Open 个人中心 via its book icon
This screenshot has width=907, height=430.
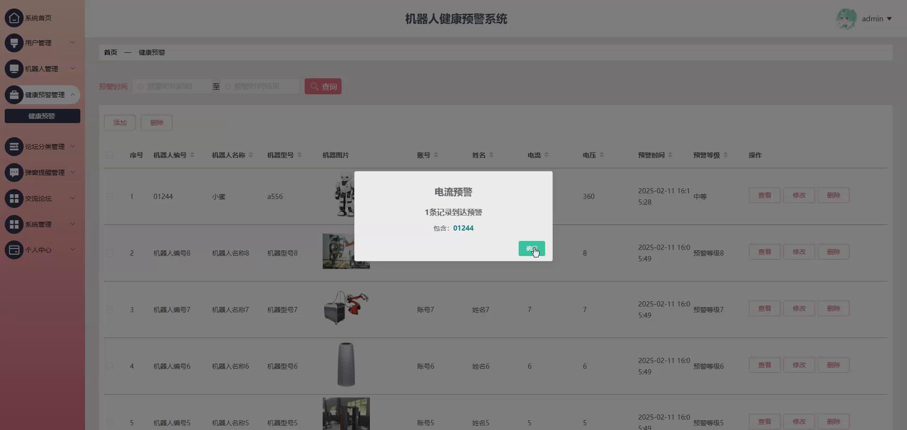[x=14, y=250]
